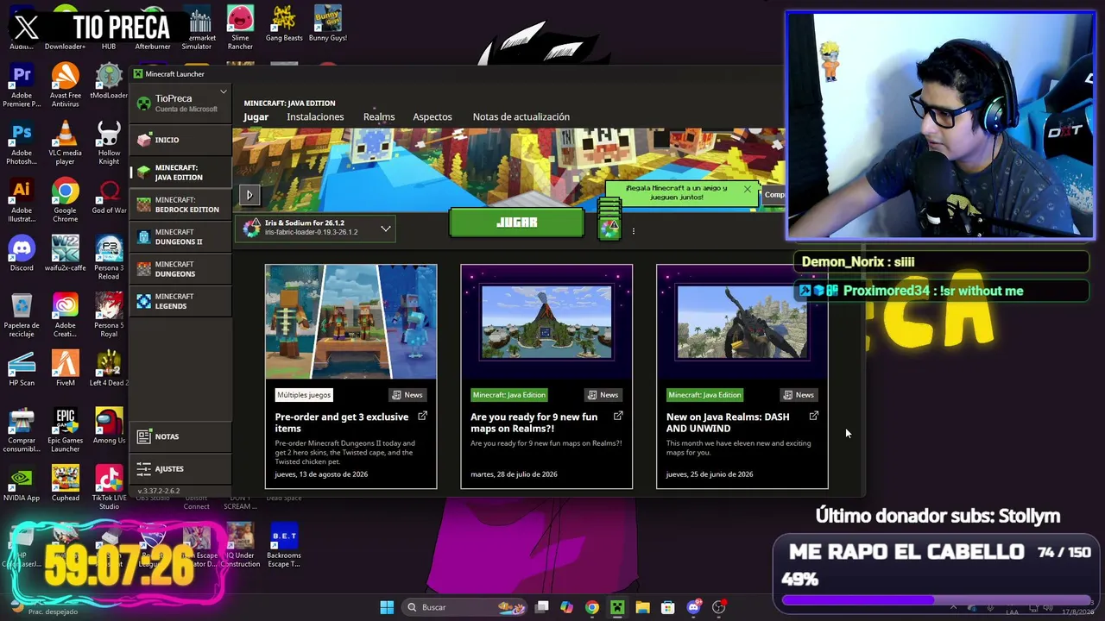Open Discord desktop shortcut
The width and height of the screenshot is (1105, 621).
pyautogui.click(x=22, y=254)
